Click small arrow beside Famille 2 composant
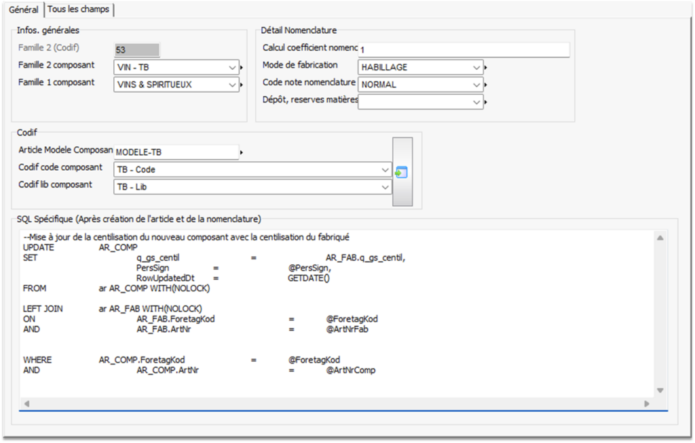The width and height of the screenshot is (695, 443). 241,68
